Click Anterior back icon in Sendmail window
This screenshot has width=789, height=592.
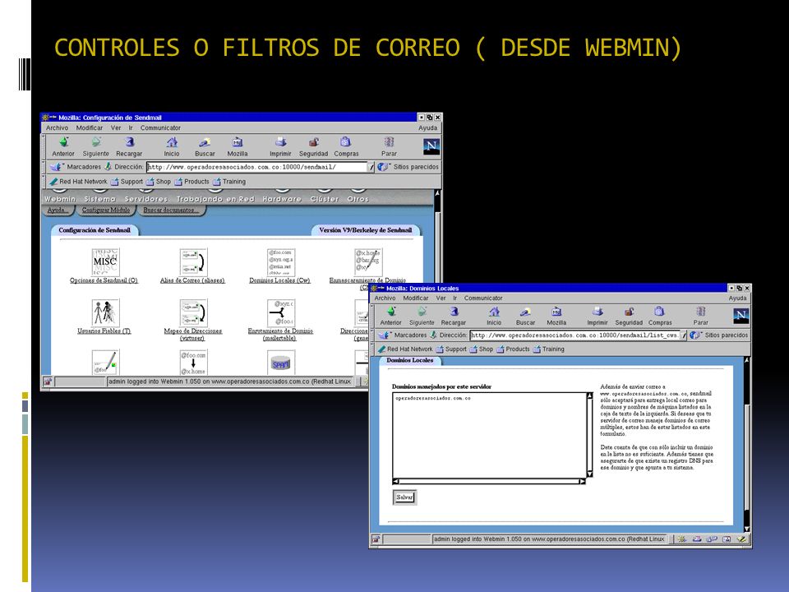63,142
